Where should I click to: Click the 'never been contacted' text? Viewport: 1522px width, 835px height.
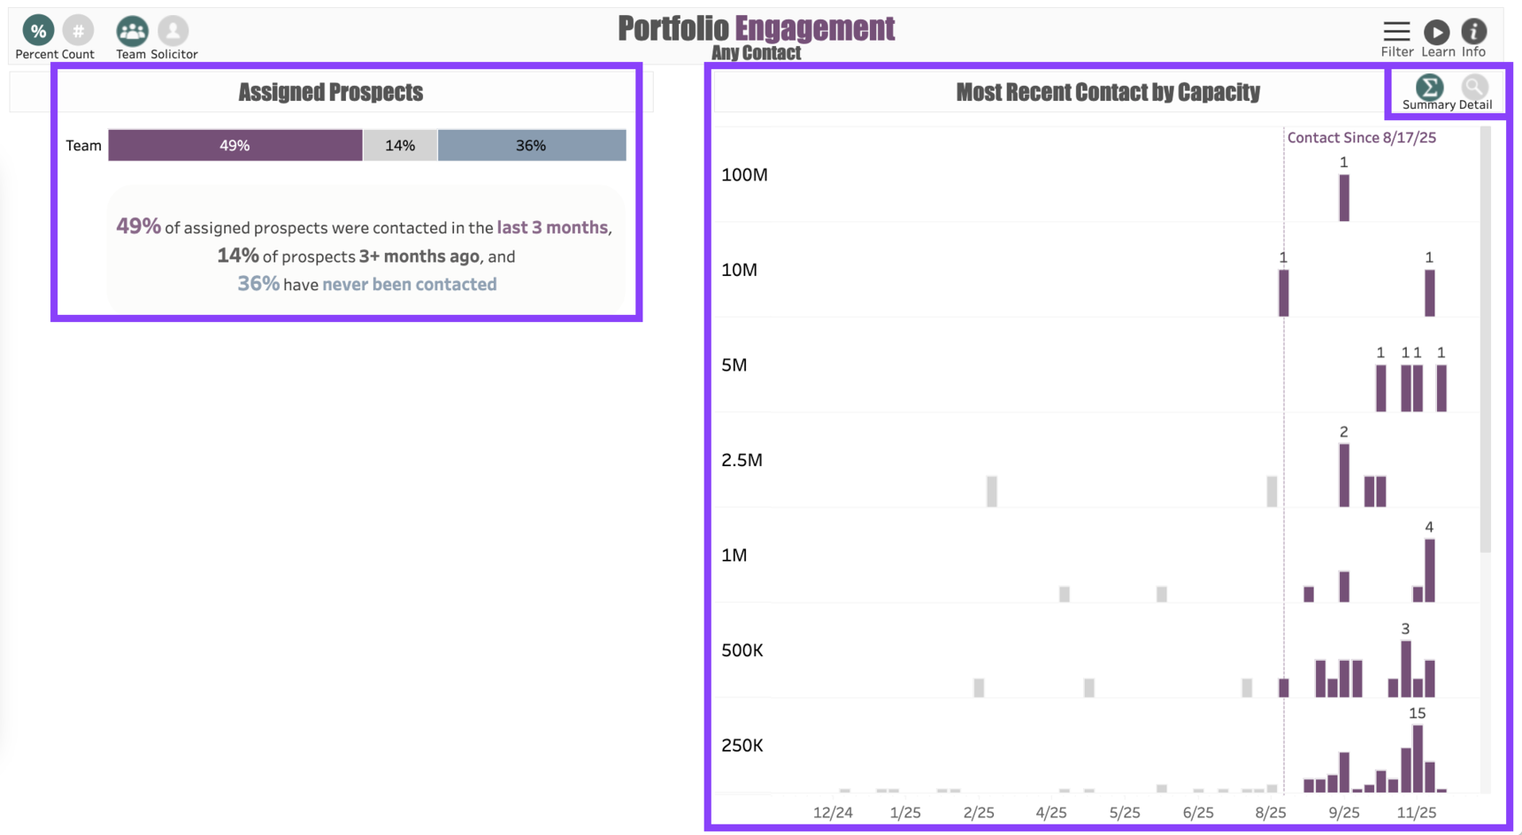click(409, 284)
